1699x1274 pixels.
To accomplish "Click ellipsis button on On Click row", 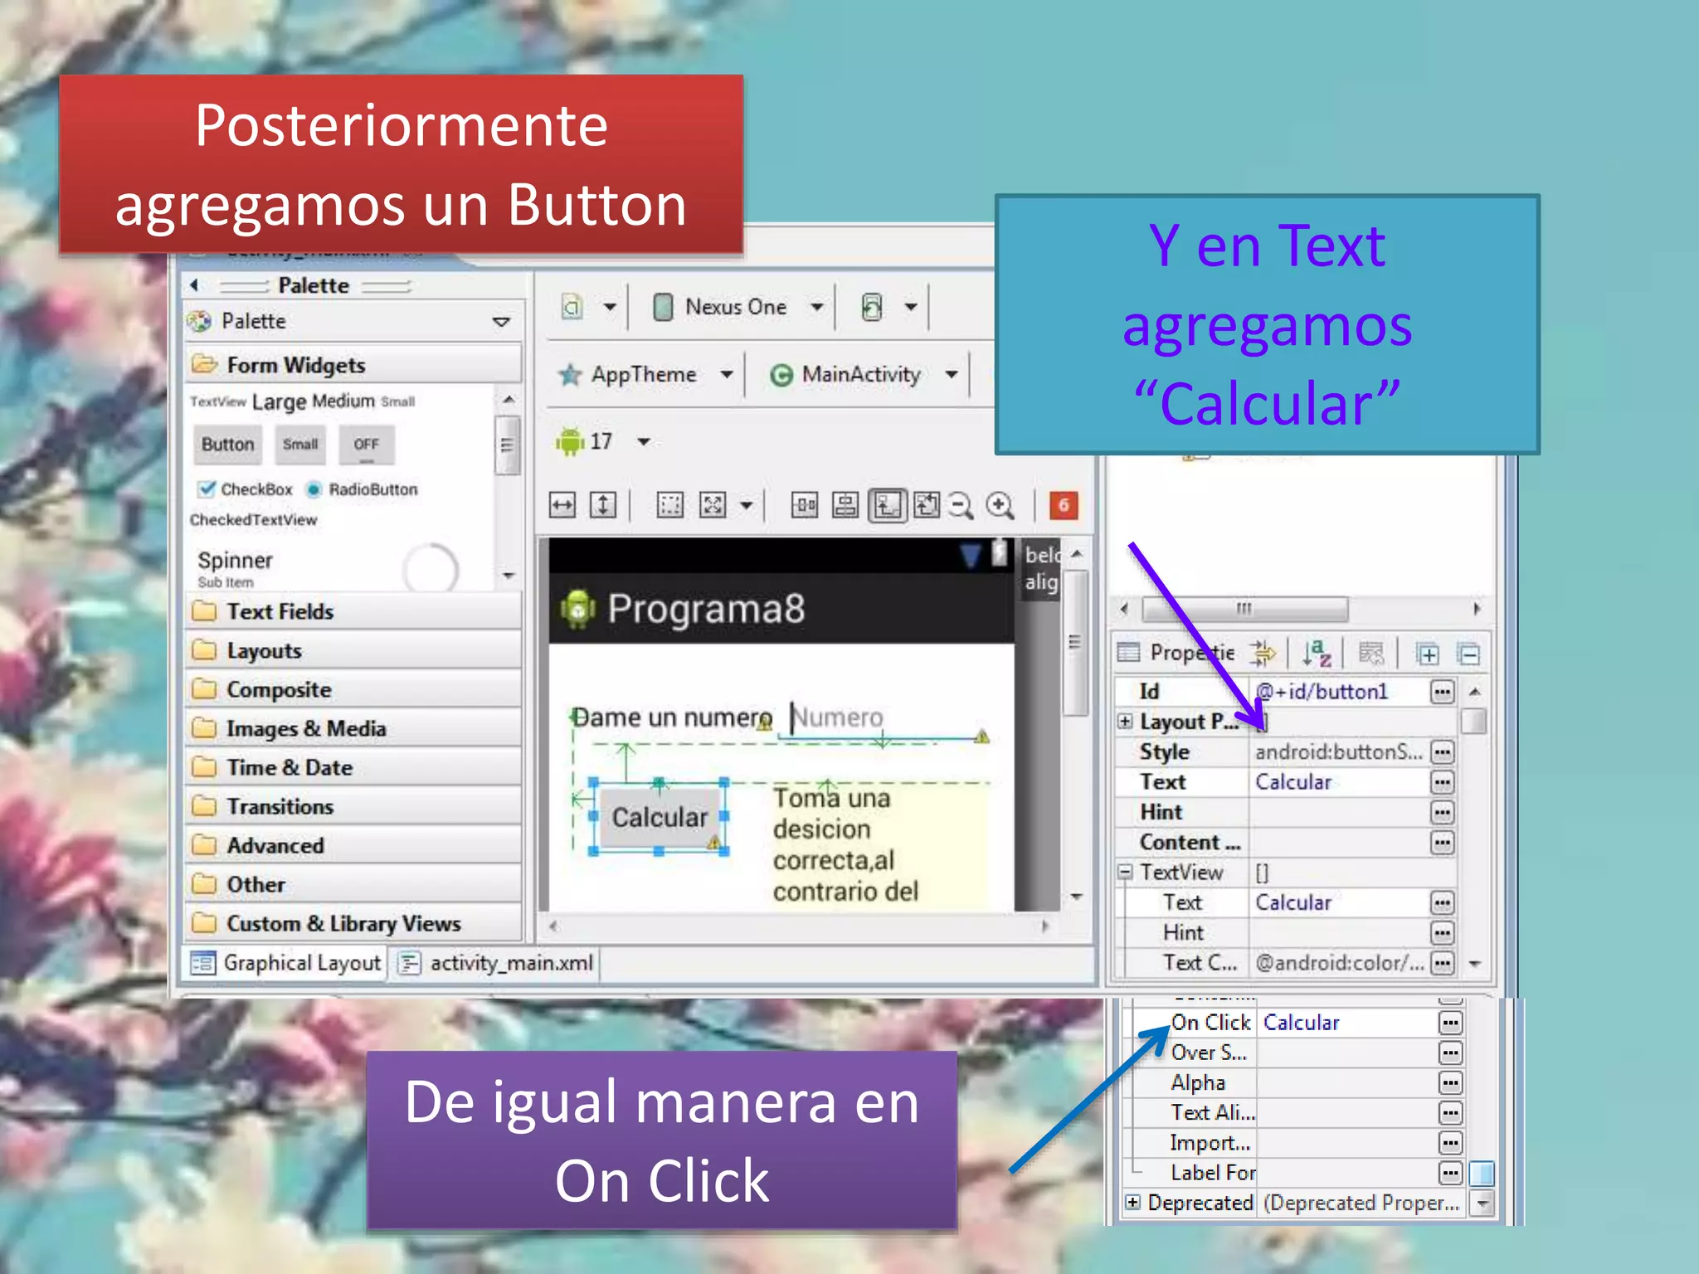I will pyautogui.click(x=1450, y=1023).
